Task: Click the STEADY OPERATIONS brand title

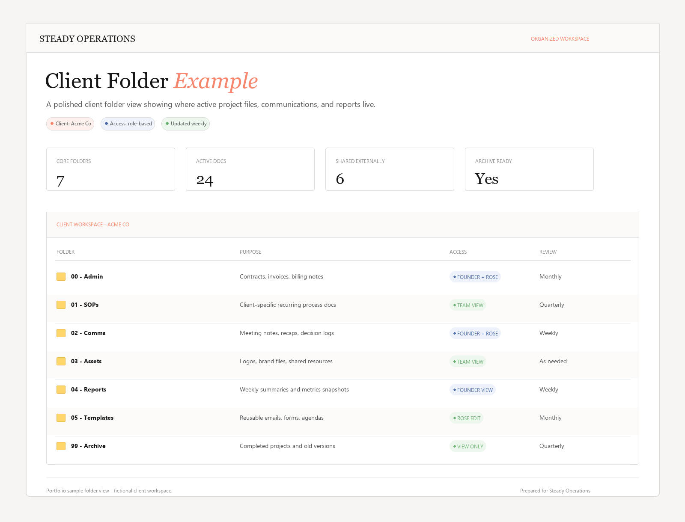Action: click(87, 39)
